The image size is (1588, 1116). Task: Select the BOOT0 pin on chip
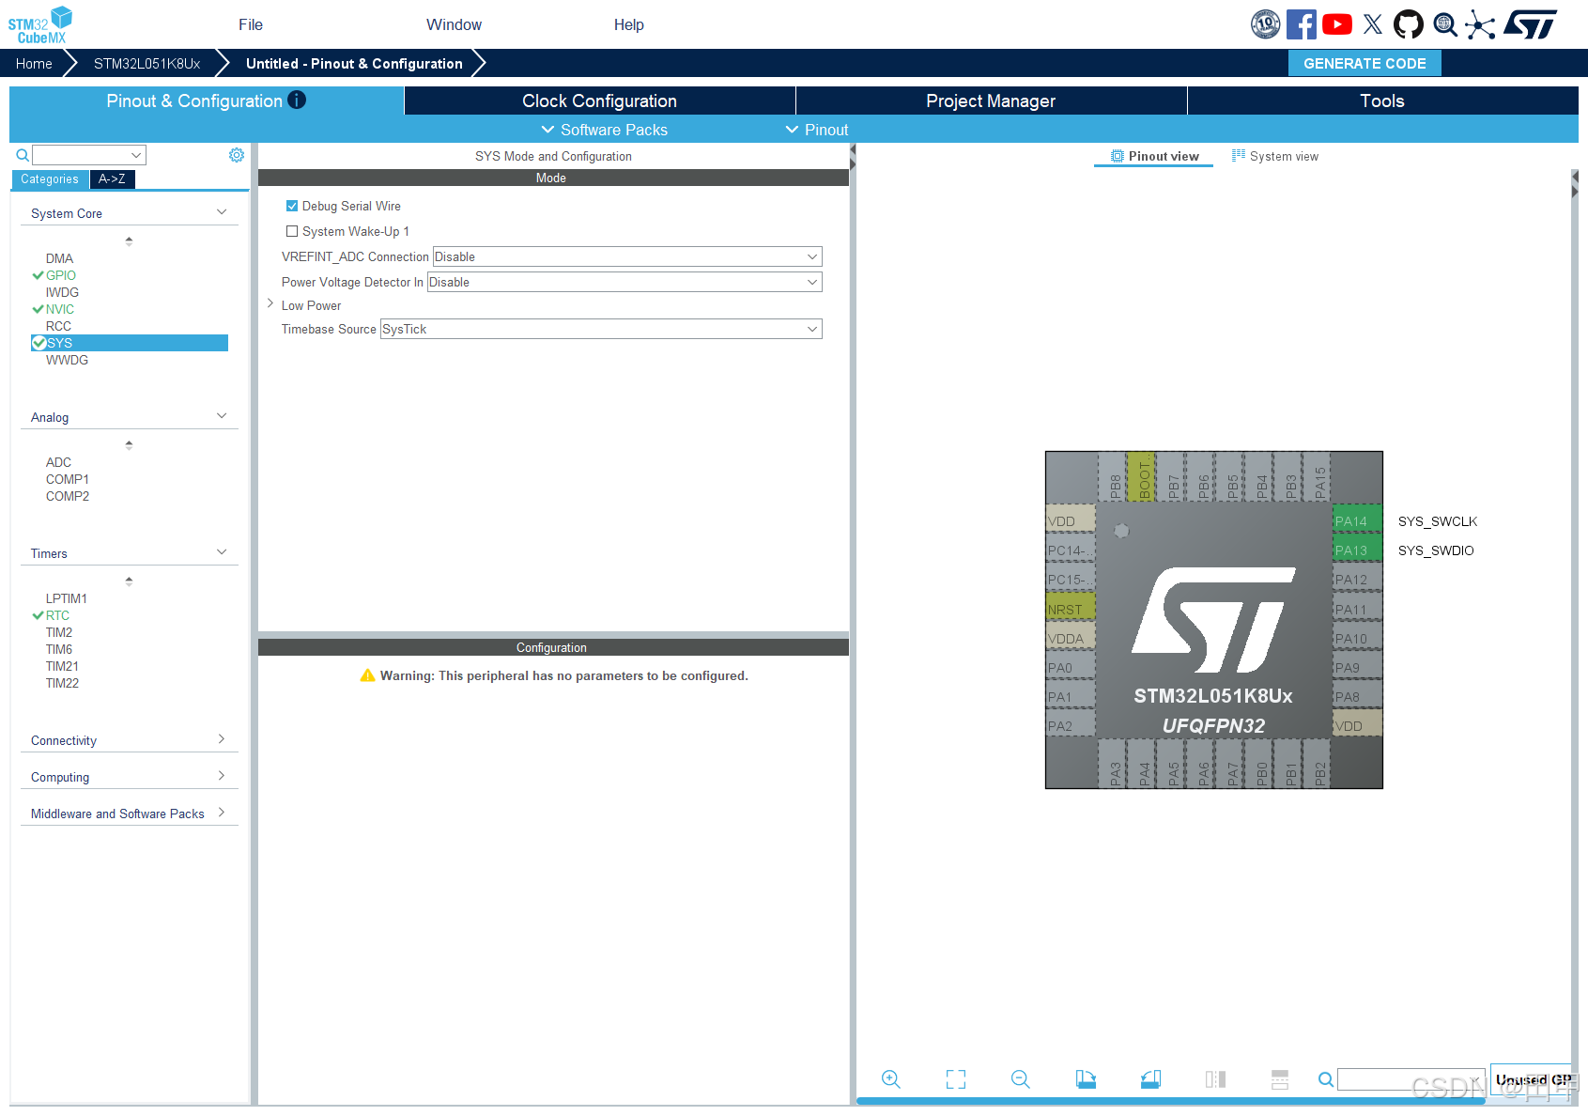pyautogui.click(x=1143, y=475)
